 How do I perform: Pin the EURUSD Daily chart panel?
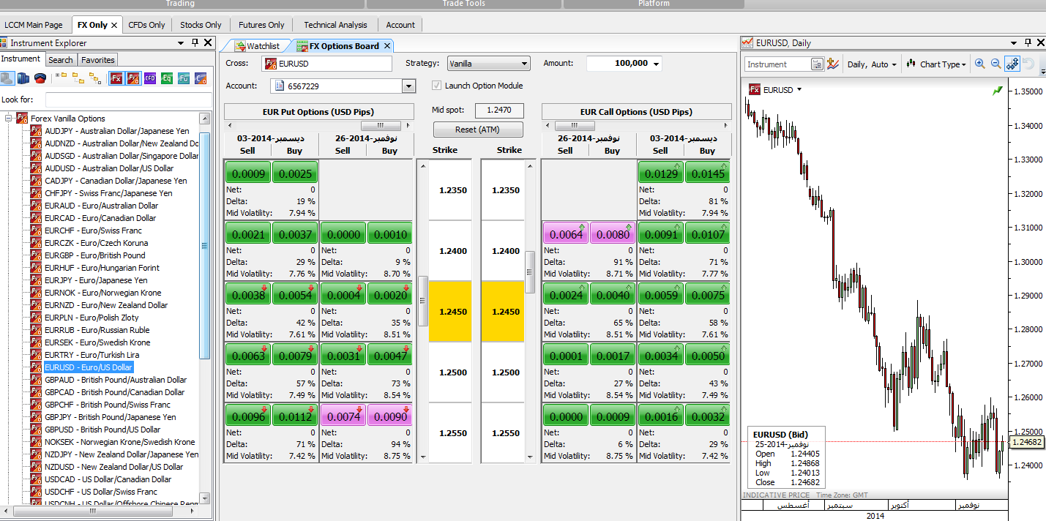(1028, 42)
